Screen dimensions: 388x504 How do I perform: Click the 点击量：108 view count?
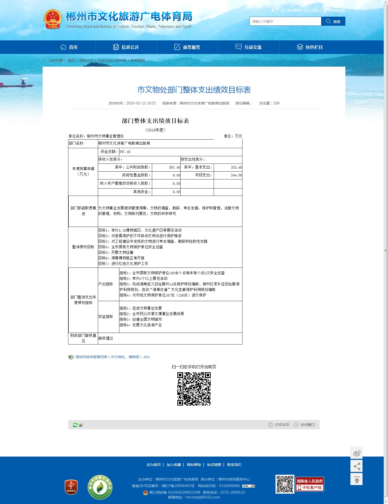tap(269, 103)
